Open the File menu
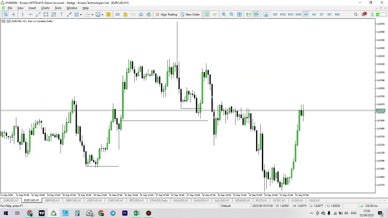The height and width of the screenshot is (218, 388). pos(10,8)
